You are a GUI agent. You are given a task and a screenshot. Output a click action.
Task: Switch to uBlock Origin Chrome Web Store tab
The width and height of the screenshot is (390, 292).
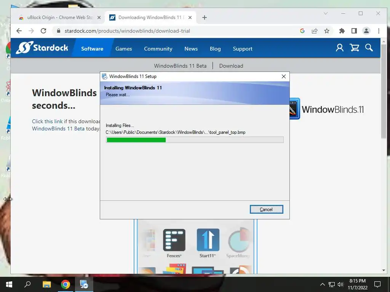(60, 17)
